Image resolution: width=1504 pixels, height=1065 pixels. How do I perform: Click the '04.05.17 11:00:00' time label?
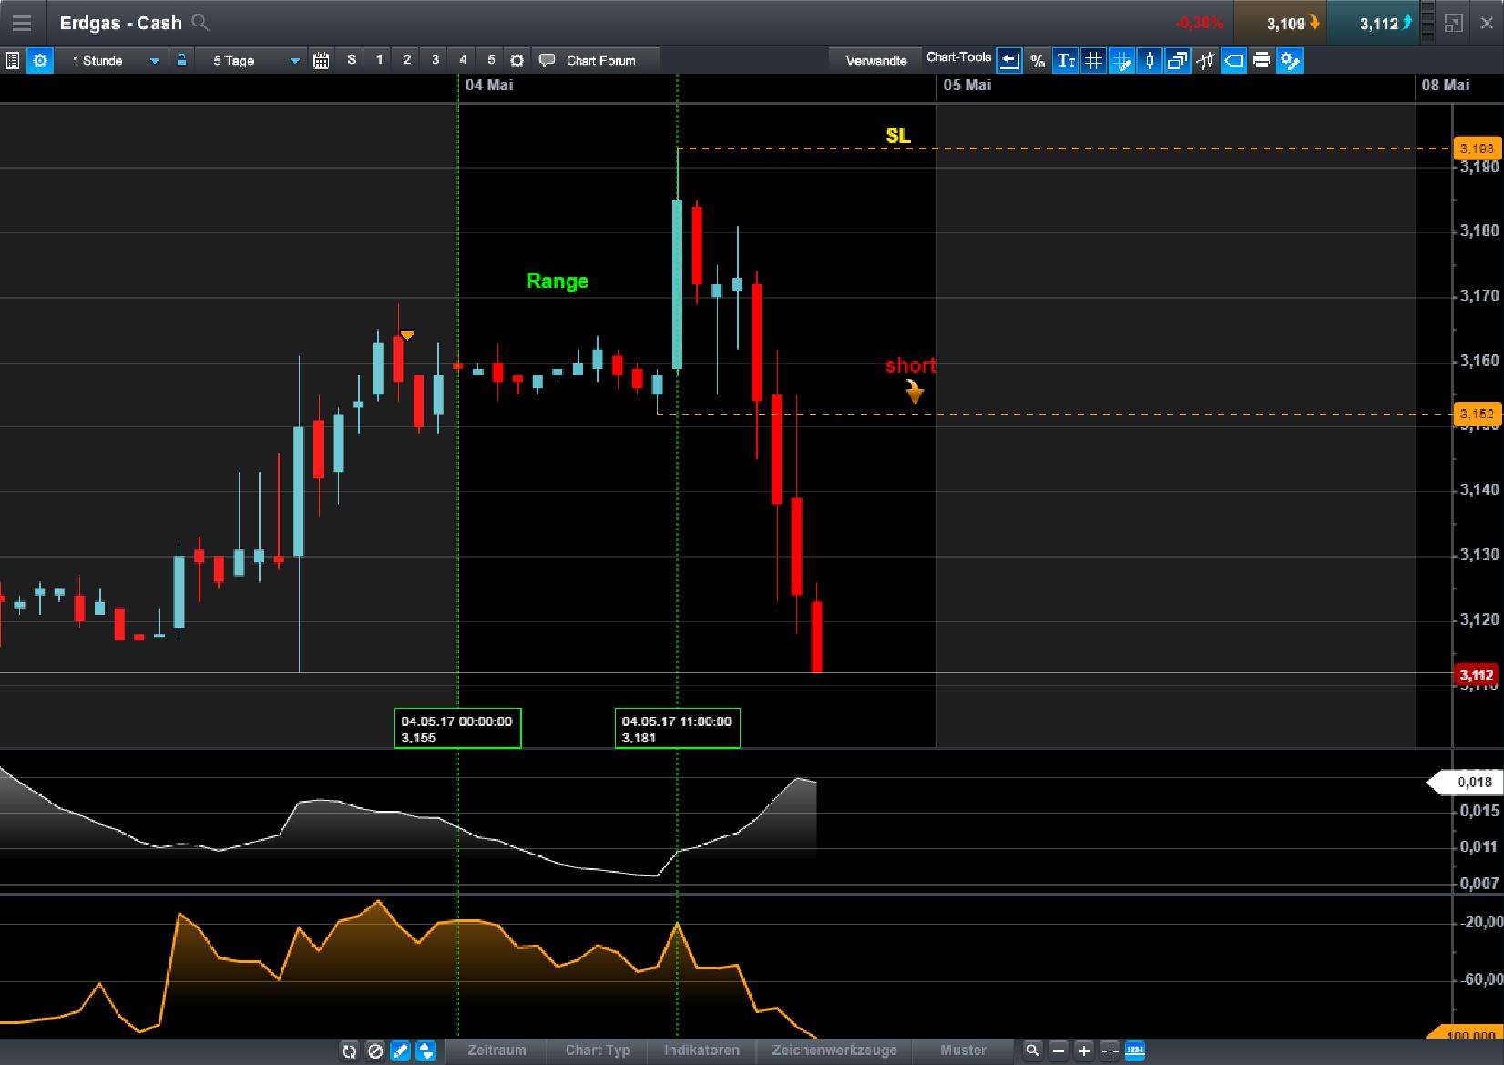click(x=677, y=729)
